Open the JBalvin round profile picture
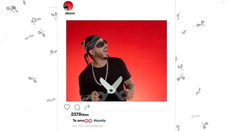The height and width of the screenshot is (131, 234). (68, 6)
